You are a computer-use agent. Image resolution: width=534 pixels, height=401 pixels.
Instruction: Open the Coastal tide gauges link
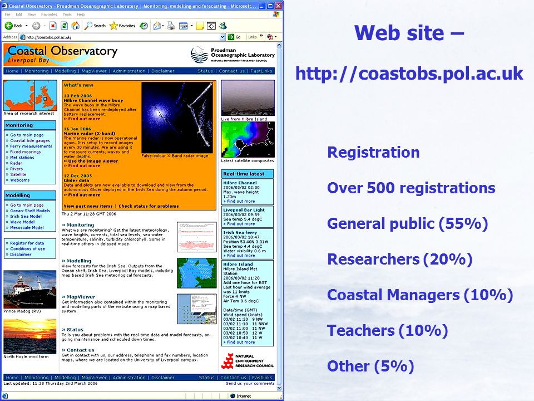(30, 140)
